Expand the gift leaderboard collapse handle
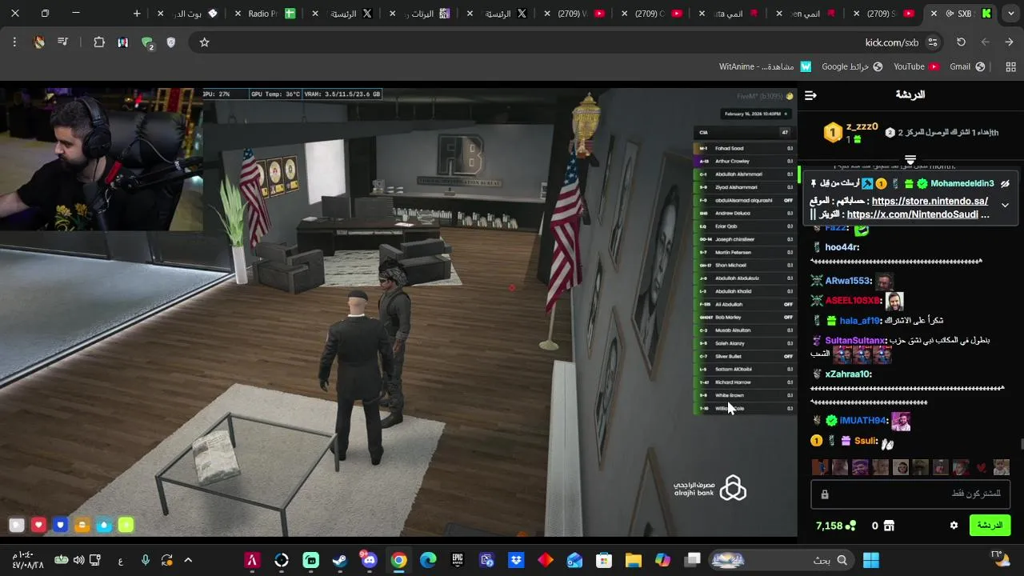Screen dimensions: 1024x576 coord(910,159)
